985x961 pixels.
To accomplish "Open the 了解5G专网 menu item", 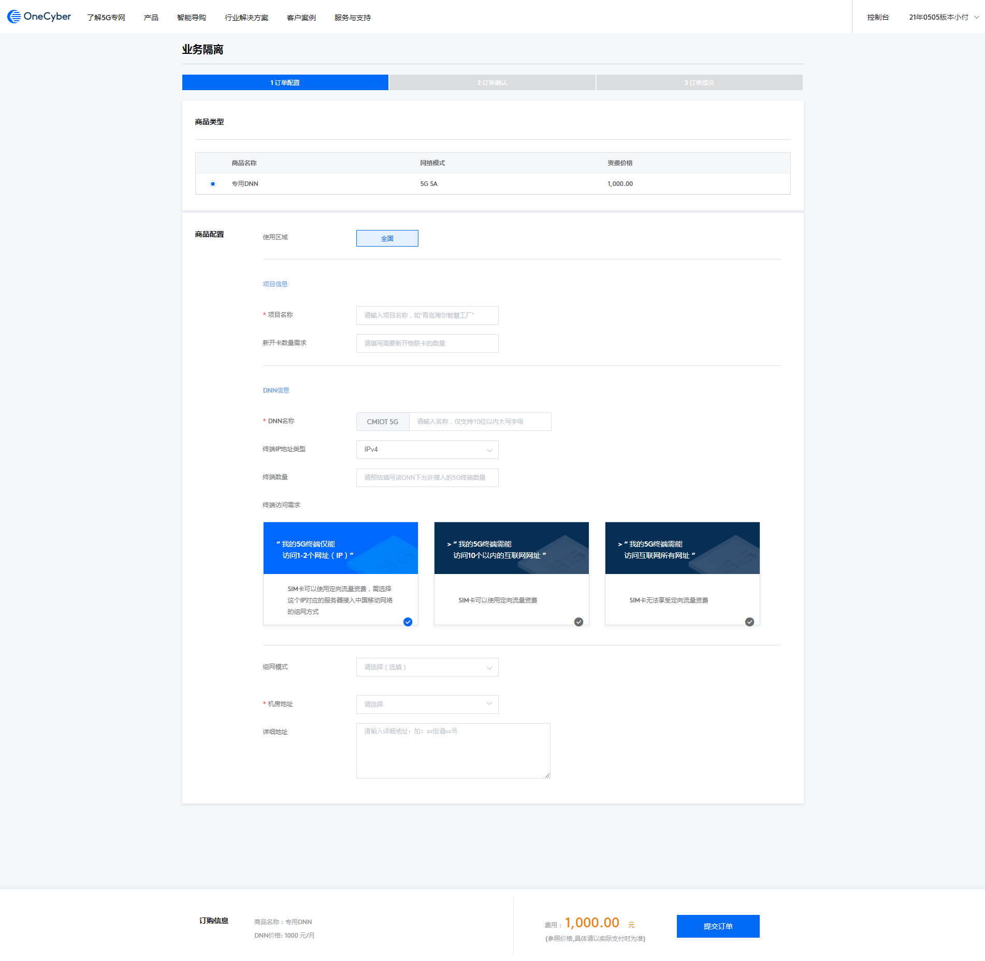I will 106,18.
